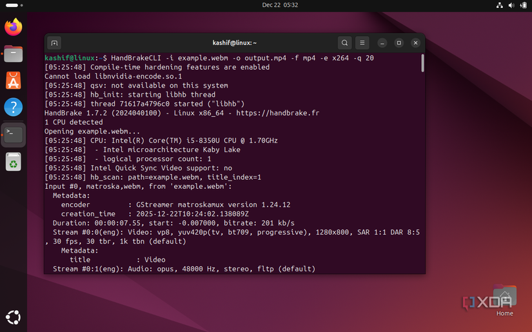
Task: Open Firefox from the dock
Action: click(x=14, y=27)
